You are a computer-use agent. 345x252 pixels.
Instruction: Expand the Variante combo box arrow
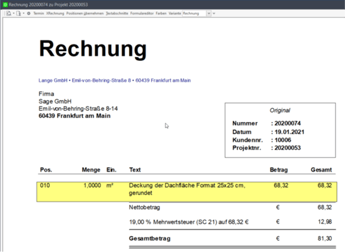point(209,13)
